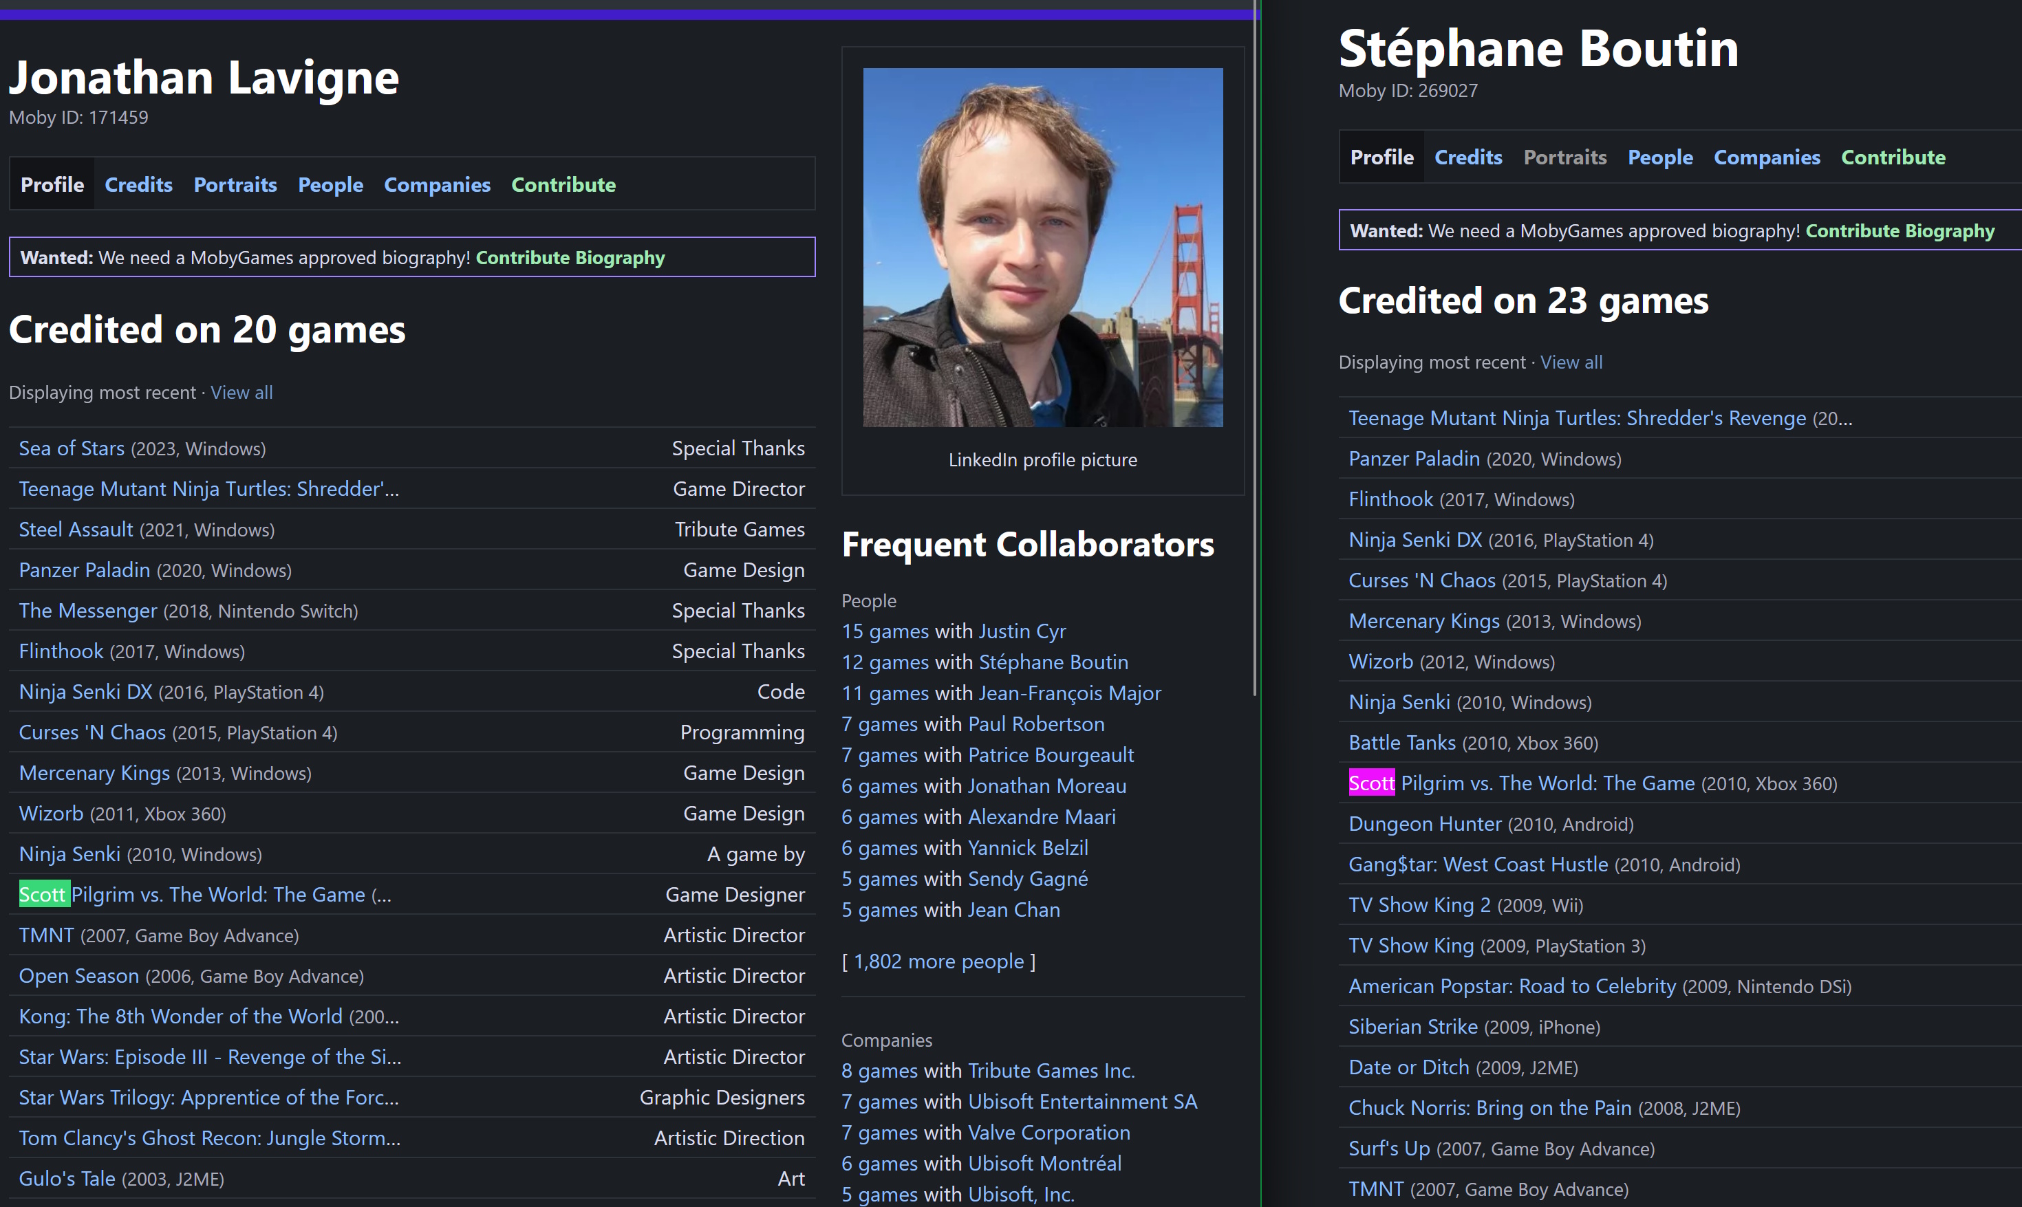Open The Messenger game link

[88, 611]
